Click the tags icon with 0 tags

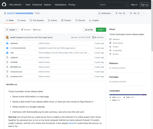click(x=34, y=30)
